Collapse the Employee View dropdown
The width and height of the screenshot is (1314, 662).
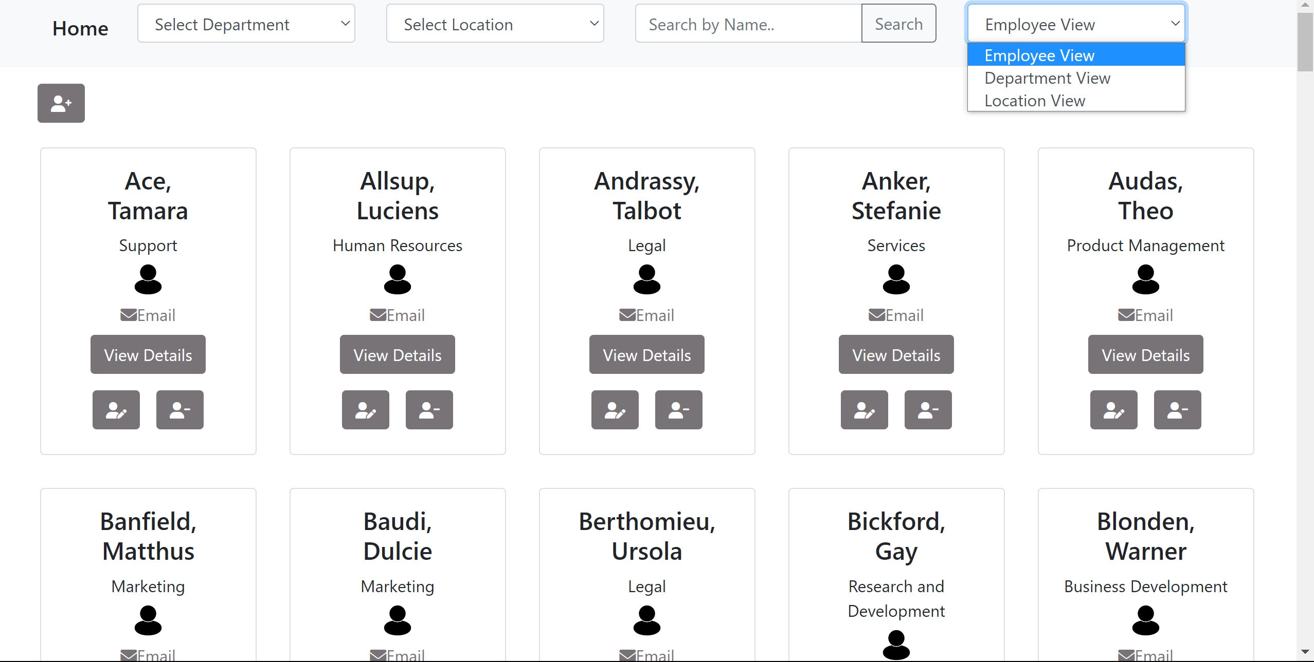tap(1076, 24)
